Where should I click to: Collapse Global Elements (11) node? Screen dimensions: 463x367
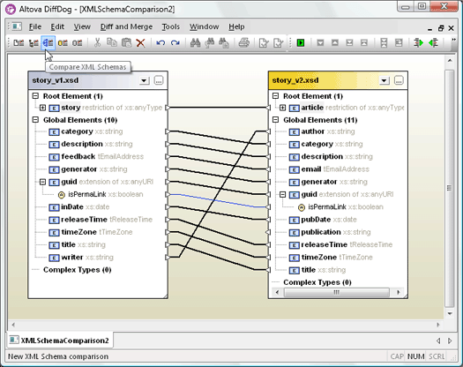click(275, 120)
